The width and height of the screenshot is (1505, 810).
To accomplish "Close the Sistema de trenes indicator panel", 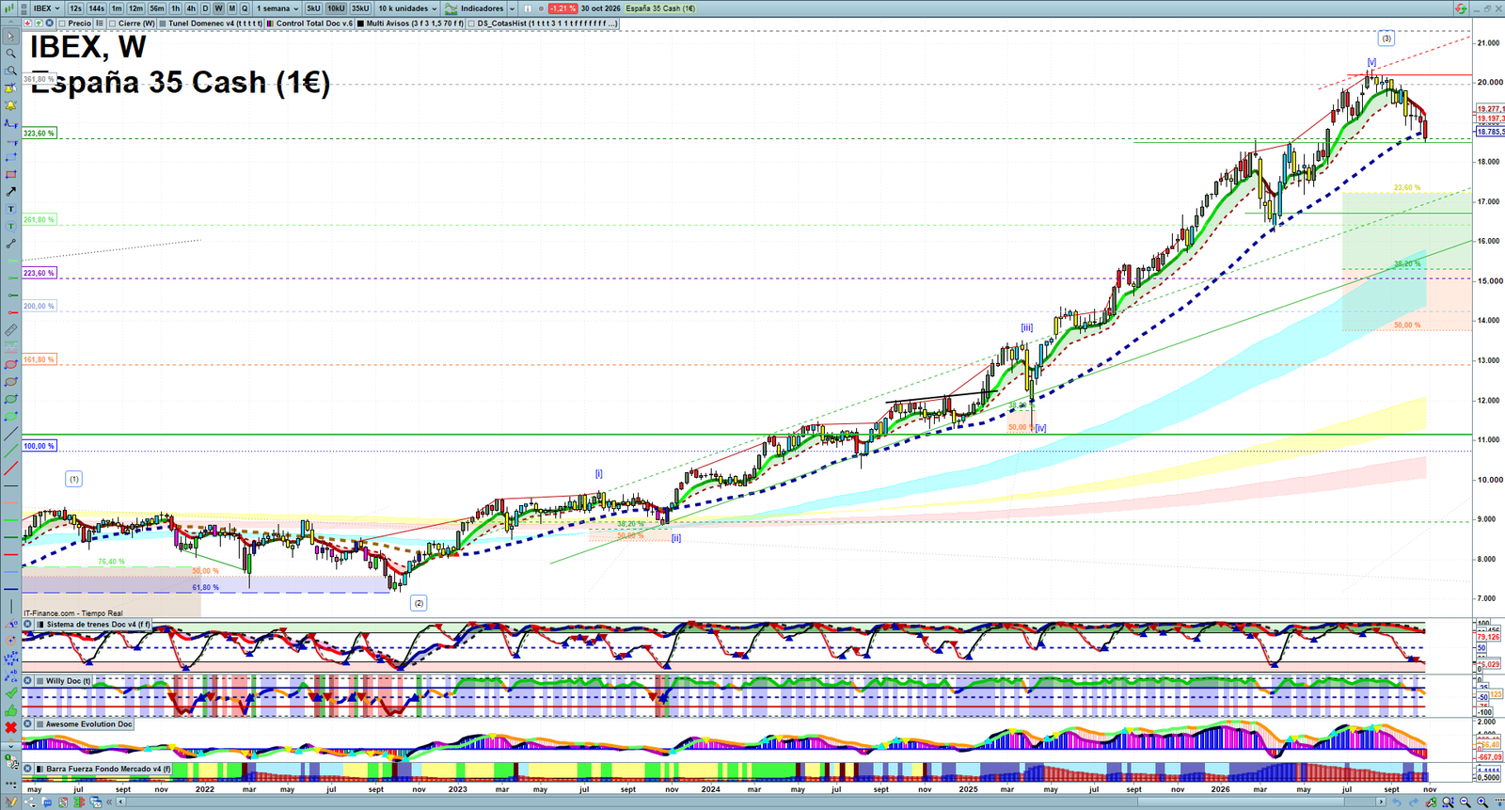I will [27, 624].
